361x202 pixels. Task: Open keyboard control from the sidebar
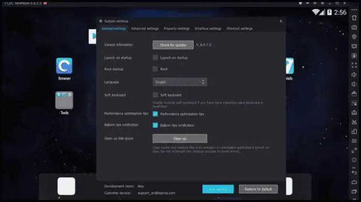click(x=354, y=27)
